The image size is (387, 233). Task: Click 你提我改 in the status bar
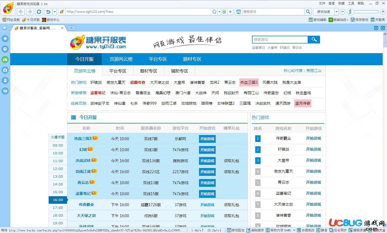tap(306, 230)
